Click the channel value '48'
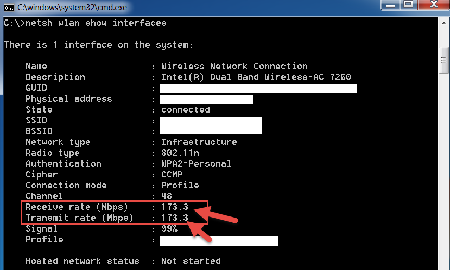 167,196
